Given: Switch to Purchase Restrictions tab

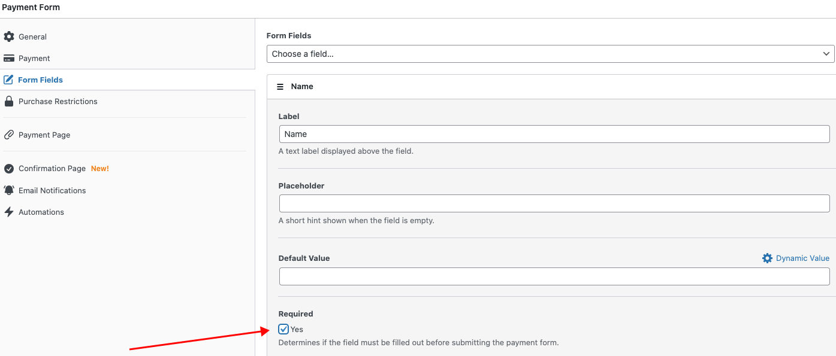Looking at the screenshot, I should pyautogui.click(x=58, y=101).
